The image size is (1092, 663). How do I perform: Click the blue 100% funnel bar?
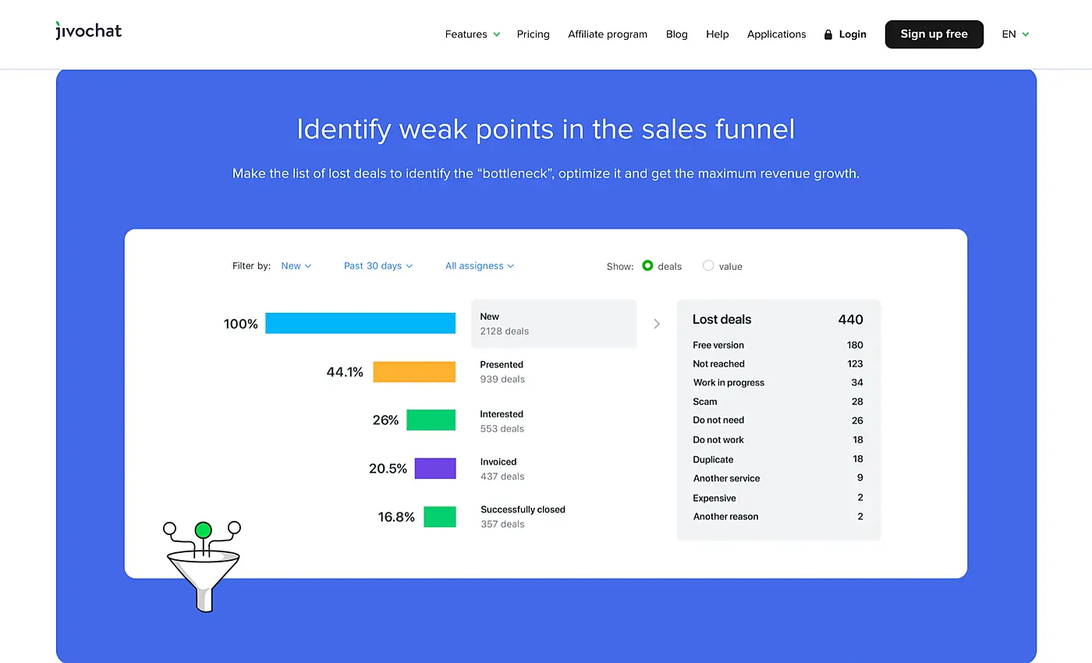(x=360, y=323)
